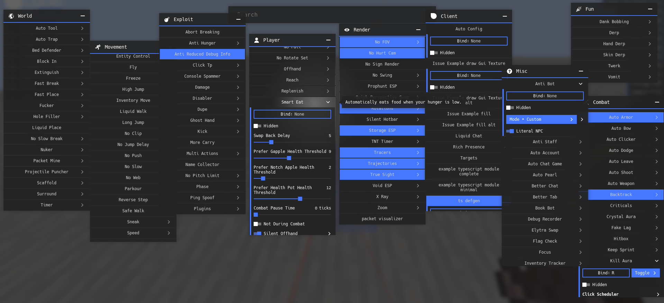664x303 pixels.
Task: Click the Movement panel running-man icon
Action: (98, 47)
